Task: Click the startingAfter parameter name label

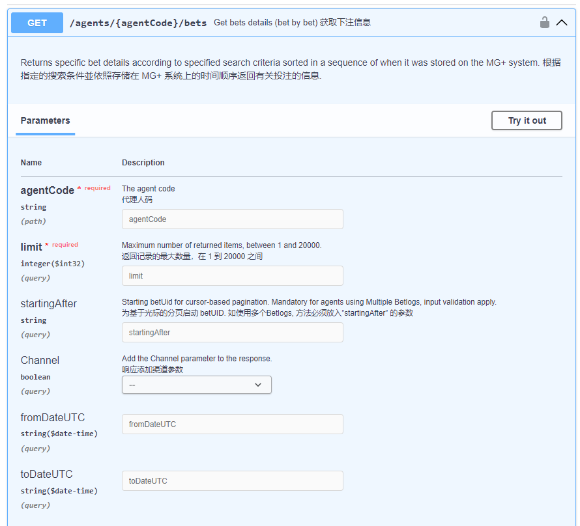Action: click(49, 304)
